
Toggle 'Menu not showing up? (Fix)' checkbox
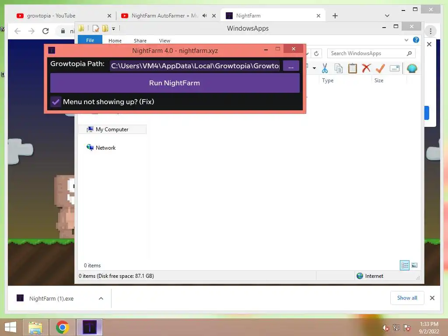pos(56,101)
